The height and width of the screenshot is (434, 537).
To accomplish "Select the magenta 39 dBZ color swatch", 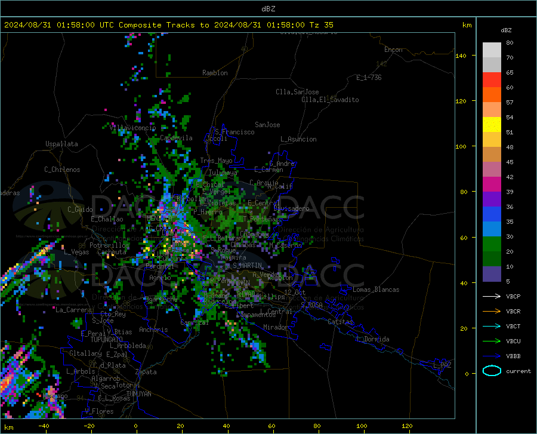I will click(x=492, y=184).
